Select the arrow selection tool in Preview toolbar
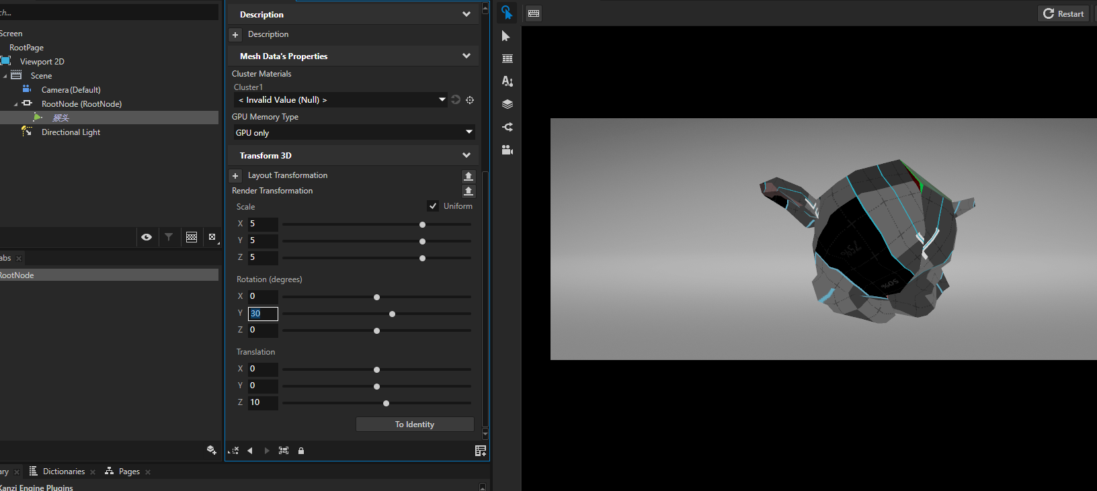Viewport: 1097px width, 491px height. (x=506, y=36)
